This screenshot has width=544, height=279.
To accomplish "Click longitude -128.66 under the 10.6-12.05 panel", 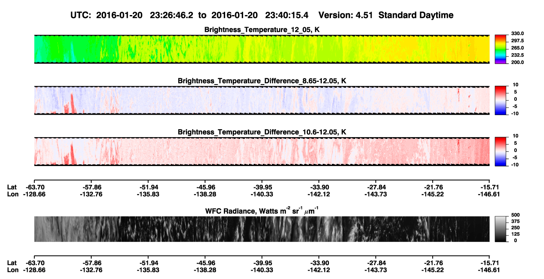I will tap(34, 194).
